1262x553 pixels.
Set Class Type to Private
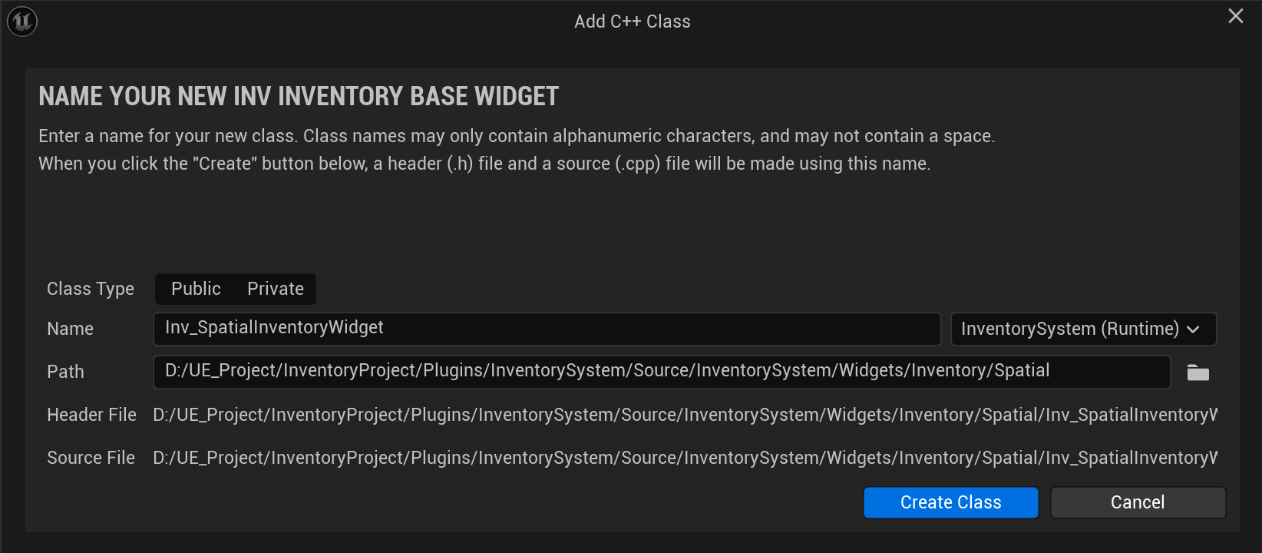coord(276,289)
